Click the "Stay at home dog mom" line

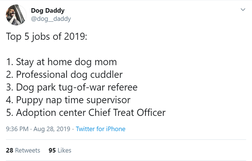tap(61, 62)
